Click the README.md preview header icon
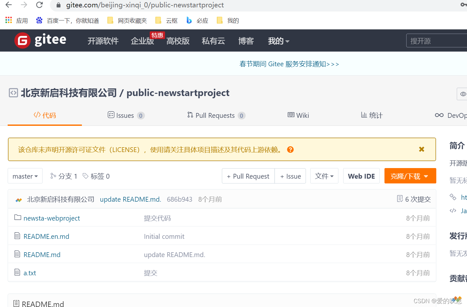This screenshot has width=467, height=307. [16, 303]
